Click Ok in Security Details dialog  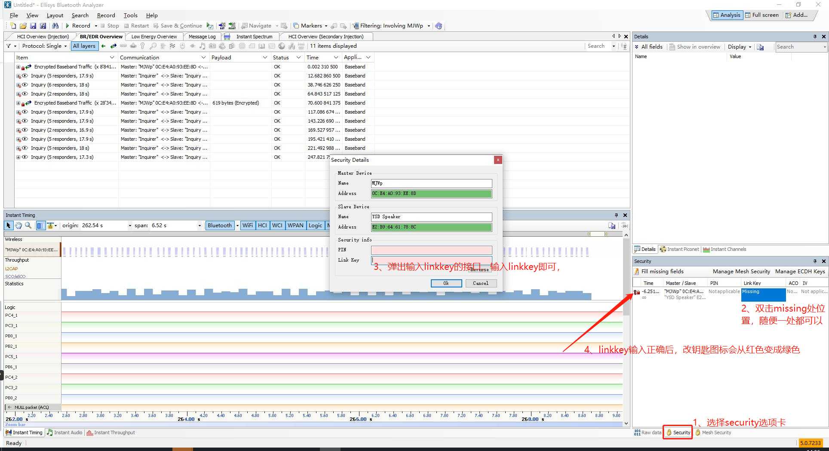[446, 283]
